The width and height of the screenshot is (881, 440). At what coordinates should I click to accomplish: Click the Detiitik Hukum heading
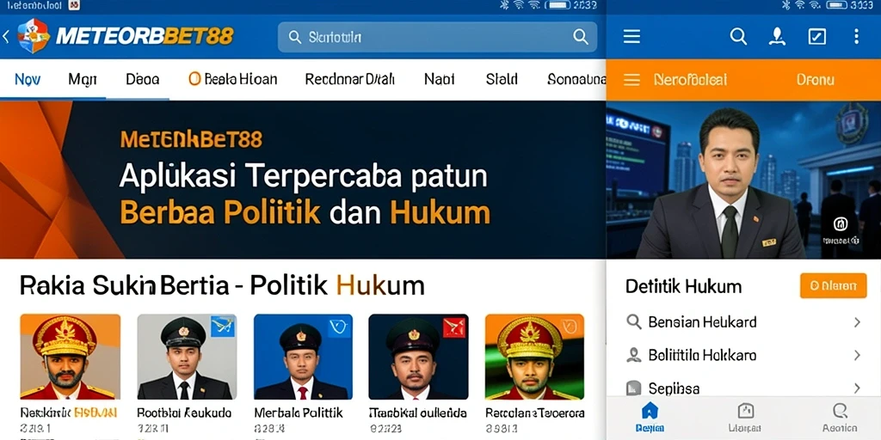click(x=683, y=286)
